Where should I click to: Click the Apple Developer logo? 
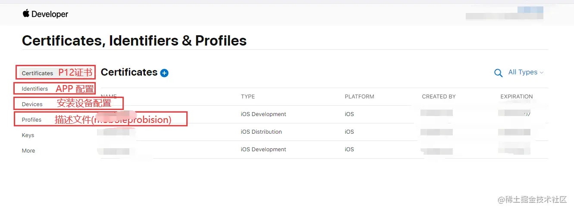point(45,14)
